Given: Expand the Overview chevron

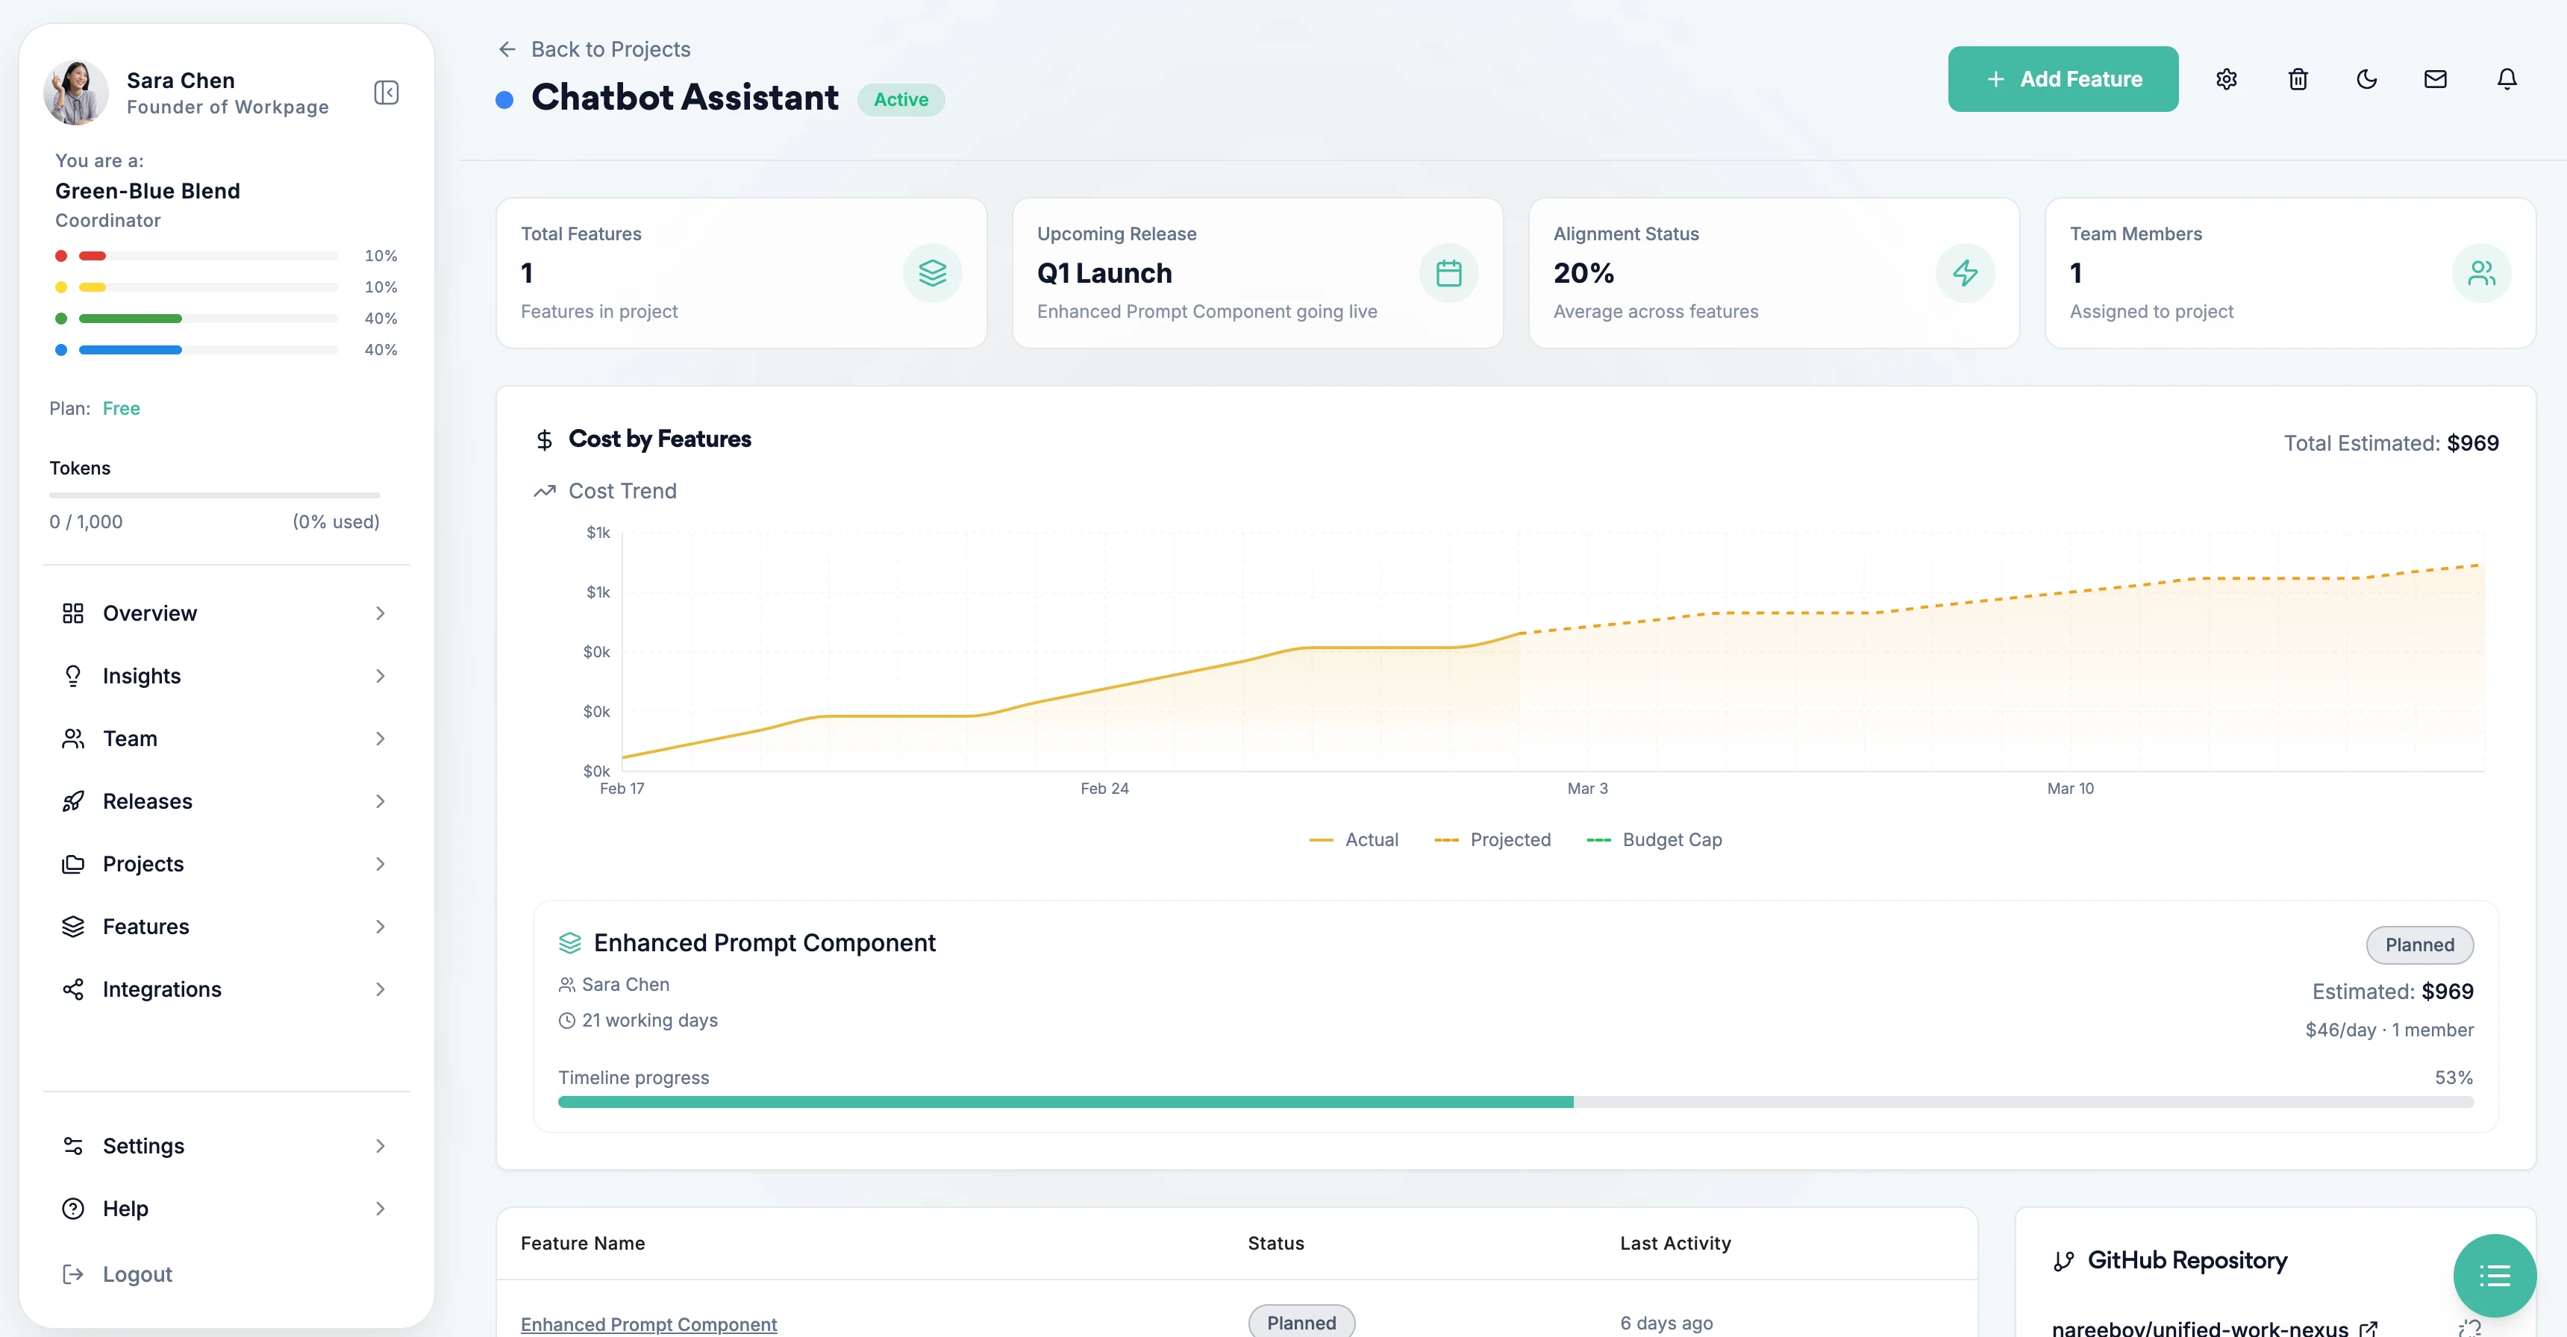Looking at the screenshot, I should point(380,614).
